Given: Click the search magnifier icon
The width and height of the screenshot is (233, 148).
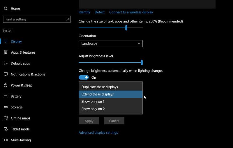Looking at the screenshot, I should tap(67, 19).
